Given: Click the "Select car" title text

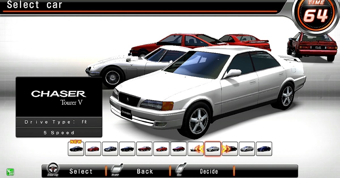Looking at the screenshot, I should [34, 5].
